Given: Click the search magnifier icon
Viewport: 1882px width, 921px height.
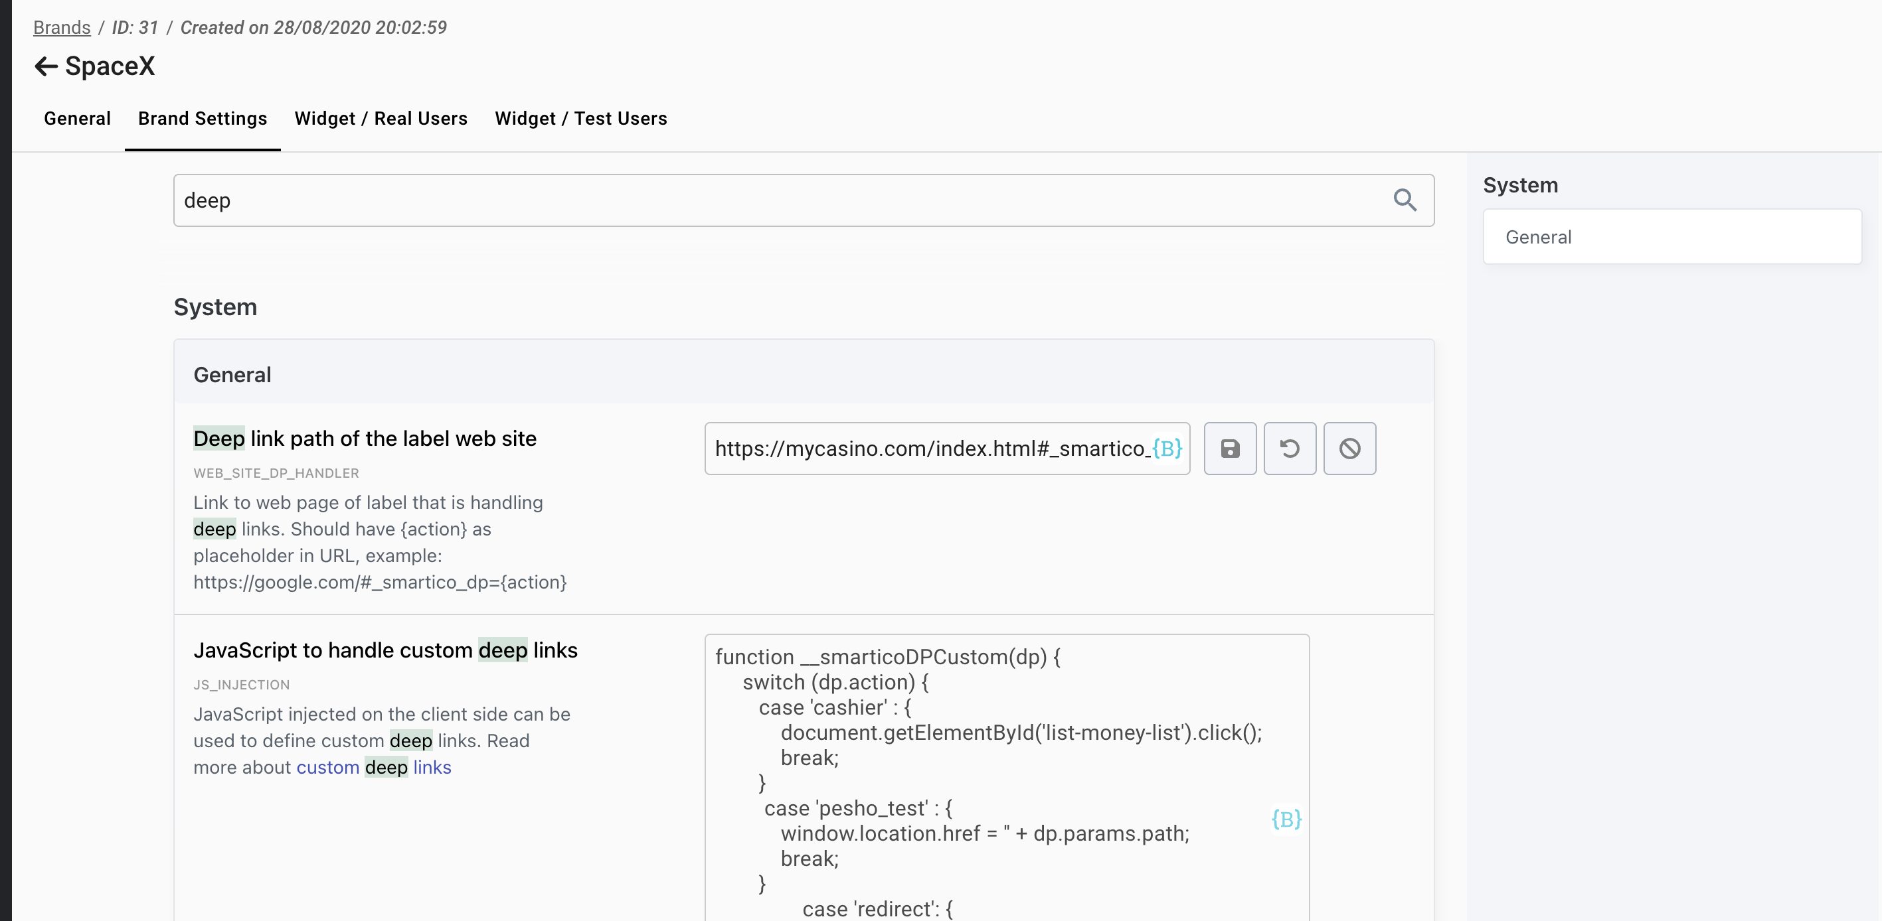Looking at the screenshot, I should click(1404, 200).
